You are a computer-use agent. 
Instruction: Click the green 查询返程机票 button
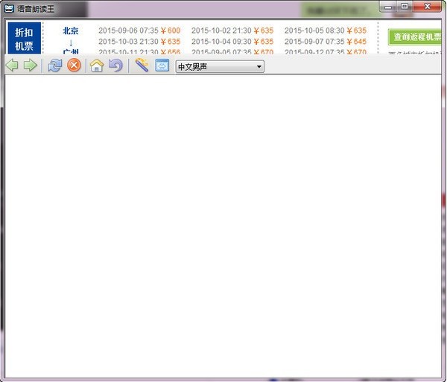[415, 36]
